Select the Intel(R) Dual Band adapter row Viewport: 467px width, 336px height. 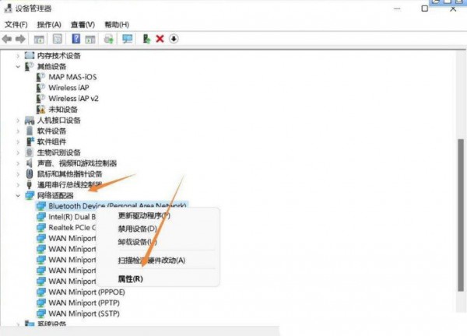pyautogui.click(x=72, y=217)
